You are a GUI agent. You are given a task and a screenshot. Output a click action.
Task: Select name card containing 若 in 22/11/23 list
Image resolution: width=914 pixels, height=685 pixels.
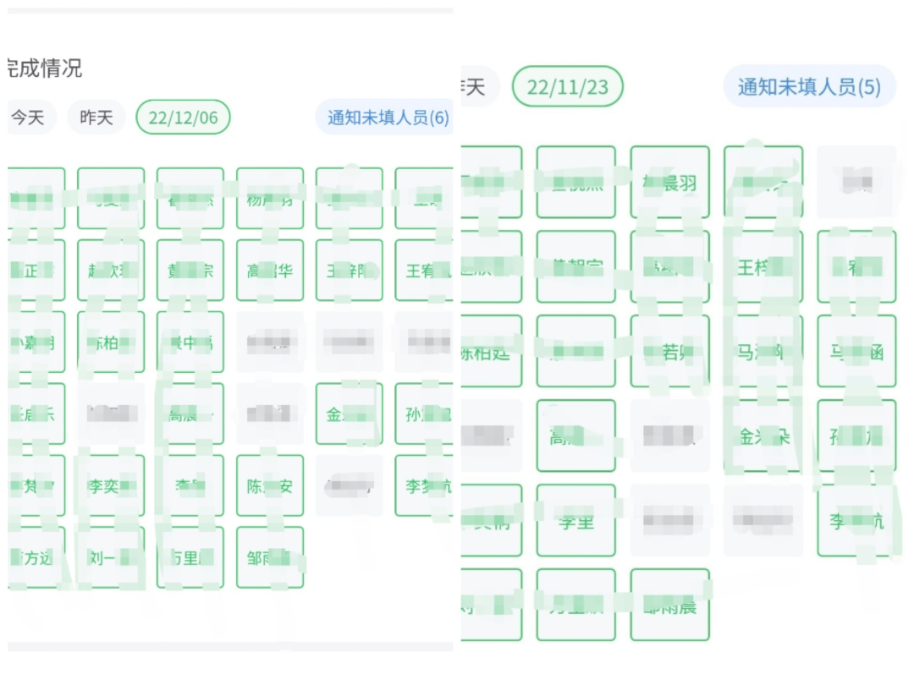click(669, 351)
